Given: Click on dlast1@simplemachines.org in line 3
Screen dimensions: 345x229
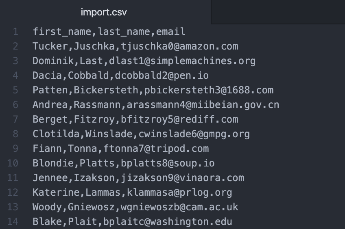Looking at the screenshot, I should 182,61.
